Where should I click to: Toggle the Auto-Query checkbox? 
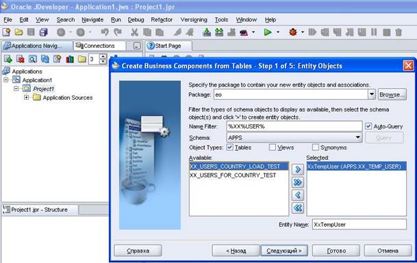[x=368, y=126]
